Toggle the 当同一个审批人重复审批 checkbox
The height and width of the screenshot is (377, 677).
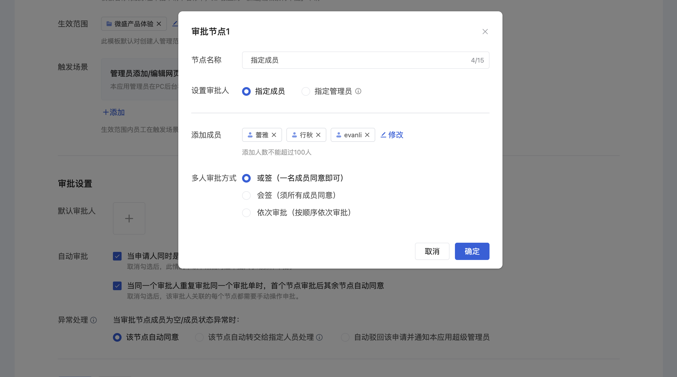(x=117, y=286)
